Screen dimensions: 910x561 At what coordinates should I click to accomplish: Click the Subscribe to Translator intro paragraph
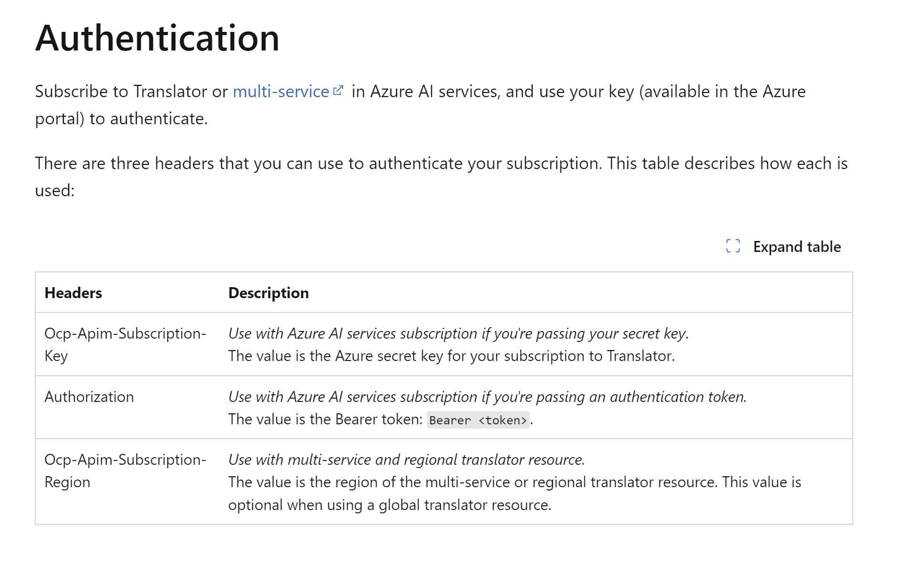(420, 105)
